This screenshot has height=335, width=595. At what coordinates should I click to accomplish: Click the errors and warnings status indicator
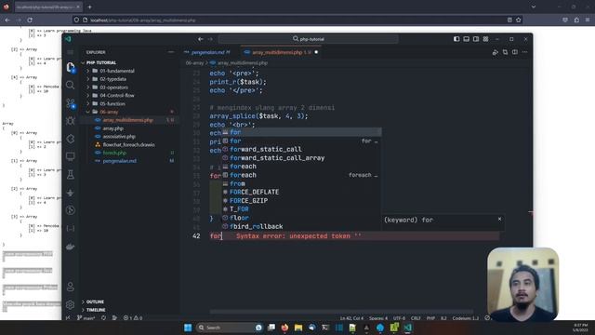(133, 318)
